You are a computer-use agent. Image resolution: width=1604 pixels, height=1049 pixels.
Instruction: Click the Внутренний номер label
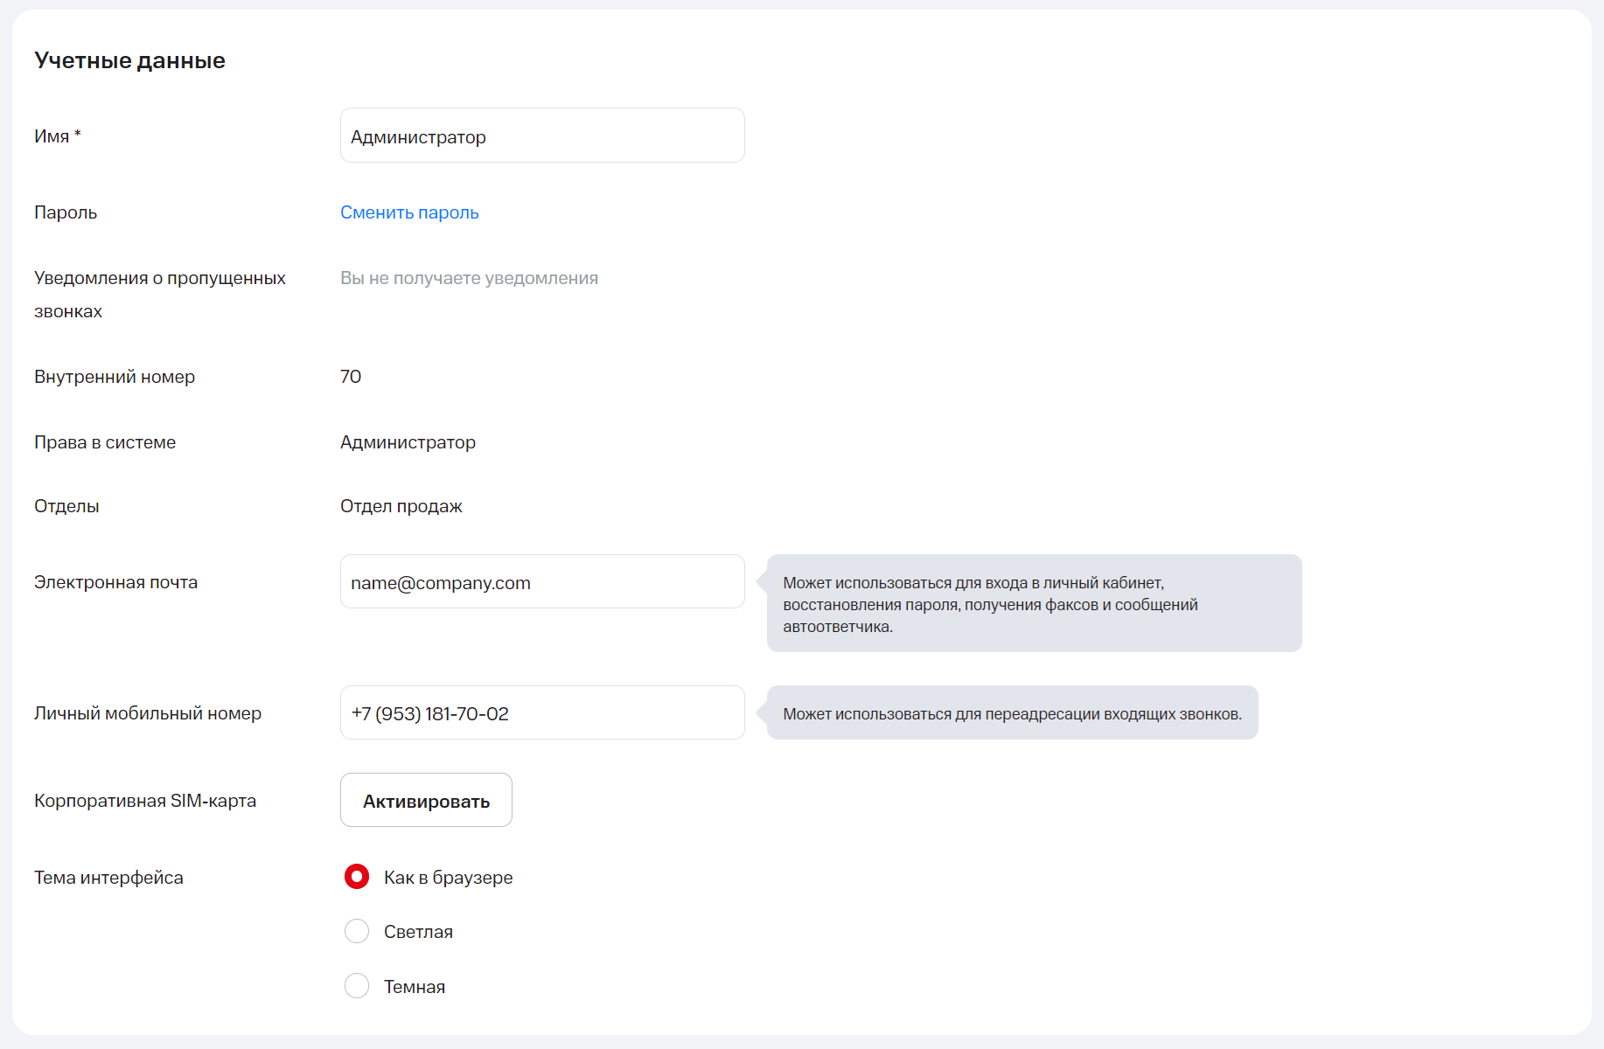point(115,377)
